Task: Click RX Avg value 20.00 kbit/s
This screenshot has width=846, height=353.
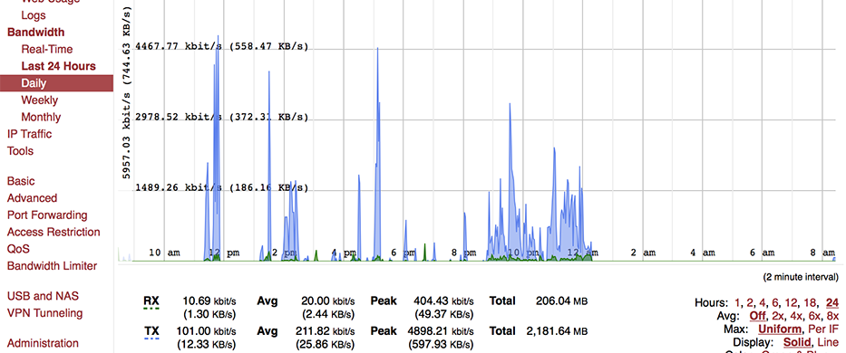Action: pyautogui.click(x=327, y=301)
